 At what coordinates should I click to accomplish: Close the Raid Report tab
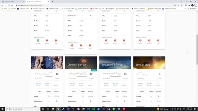pos(49,2)
